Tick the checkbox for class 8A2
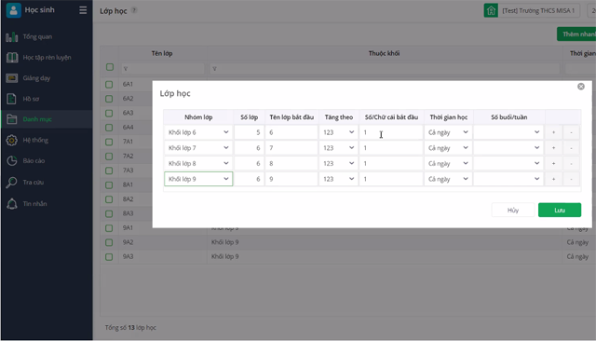This screenshot has width=596, height=341. click(x=109, y=199)
